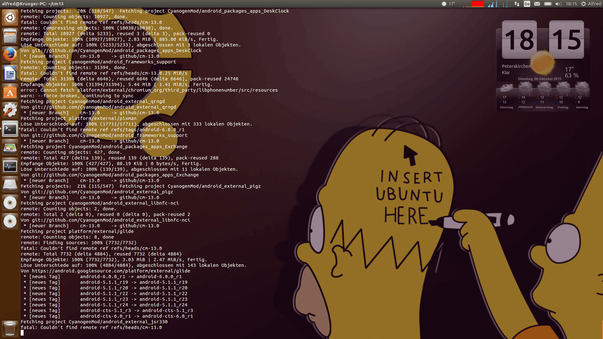603x339 pixels.
Task: Open System Settings wrench-gear icon
Action: click(x=10, y=110)
